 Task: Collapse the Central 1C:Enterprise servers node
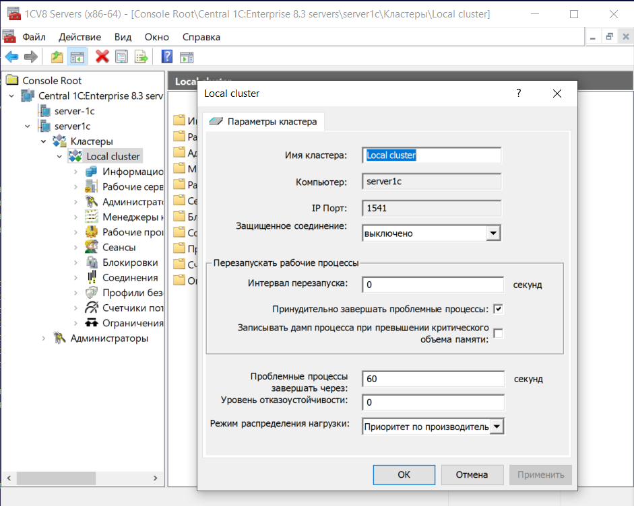(x=11, y=96)
